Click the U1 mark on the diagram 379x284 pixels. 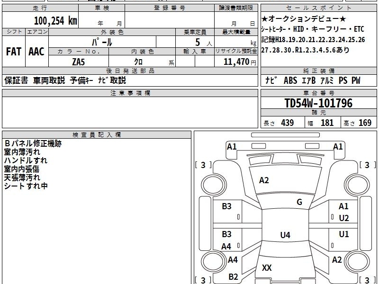tap(344, 234)
